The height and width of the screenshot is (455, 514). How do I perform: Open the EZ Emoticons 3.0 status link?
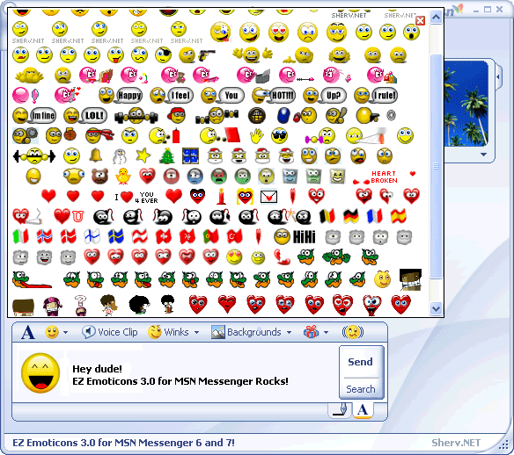(123, 443)
